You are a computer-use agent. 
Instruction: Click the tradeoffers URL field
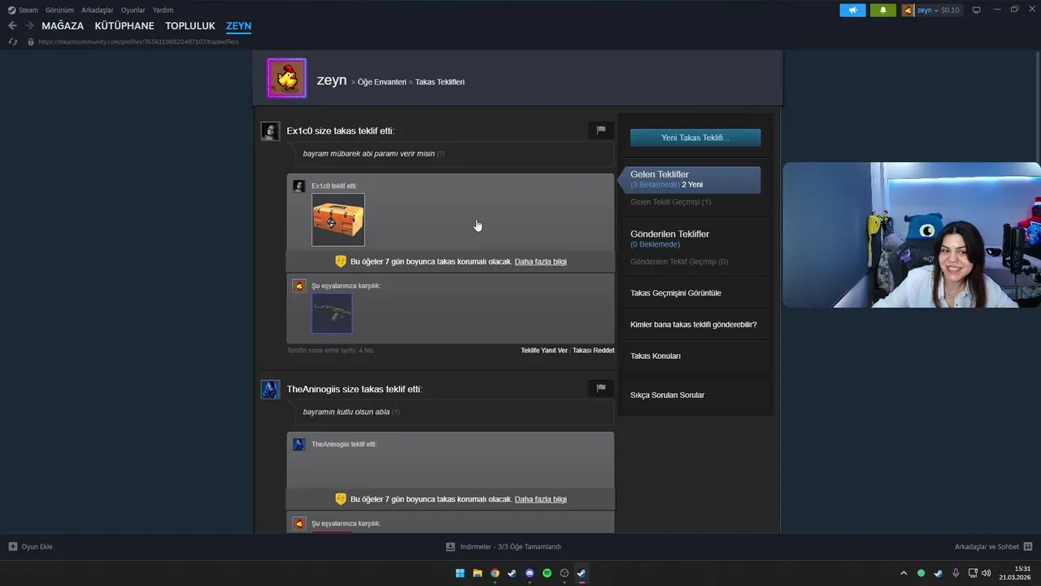click(138, 42)
